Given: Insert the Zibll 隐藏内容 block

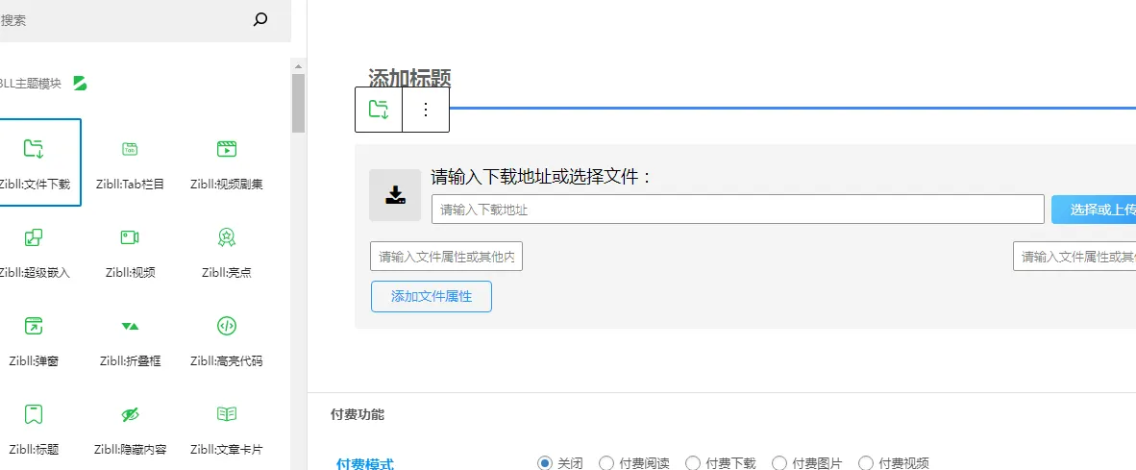Looking at the screenshot, I should 130,428.
